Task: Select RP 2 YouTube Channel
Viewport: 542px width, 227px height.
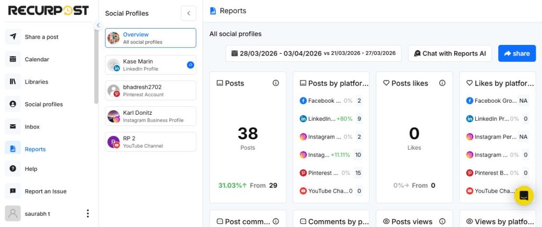Action: [x=151, y=142]
